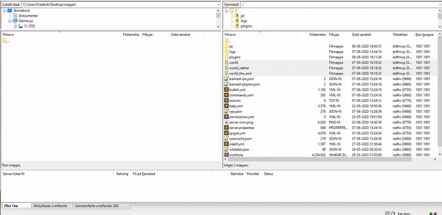The width and height of the screenshot is (442, 215).
Task: Select the logs folder icon in remote file list
Action: (227, 52)
